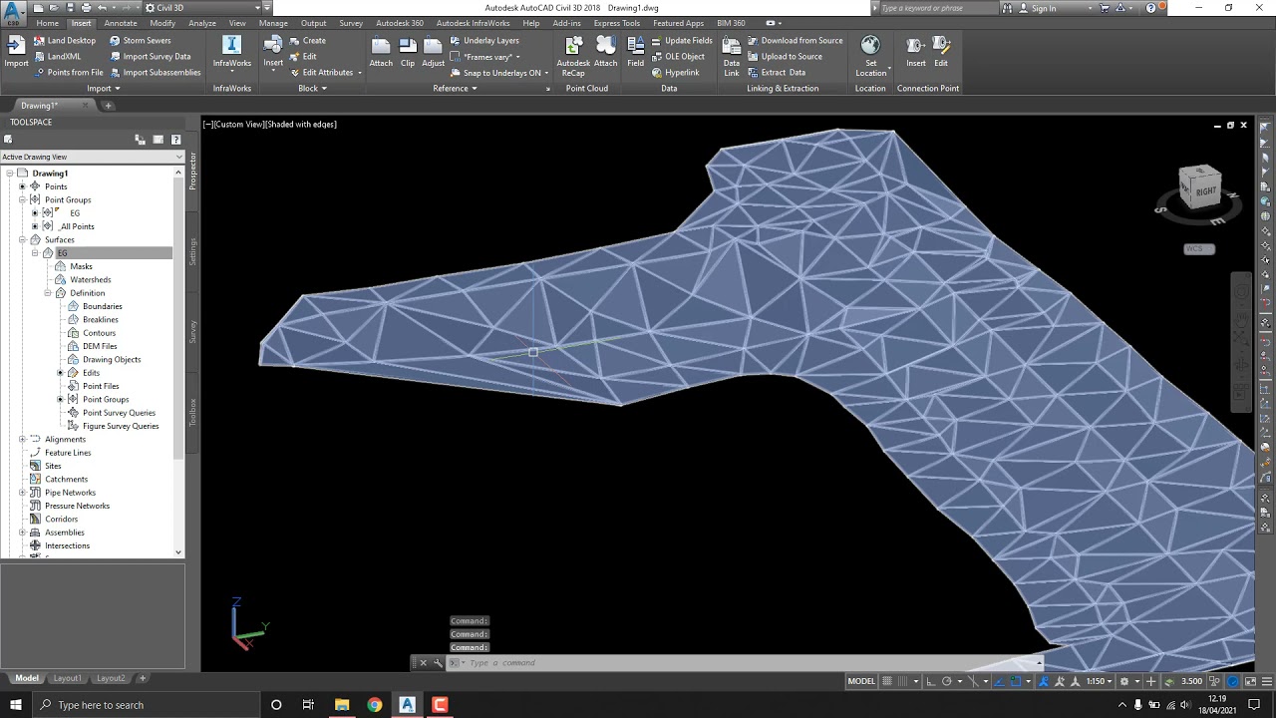The image size is (1276, 718).
Task: Click Download from Source
Action: pos(795,41)
